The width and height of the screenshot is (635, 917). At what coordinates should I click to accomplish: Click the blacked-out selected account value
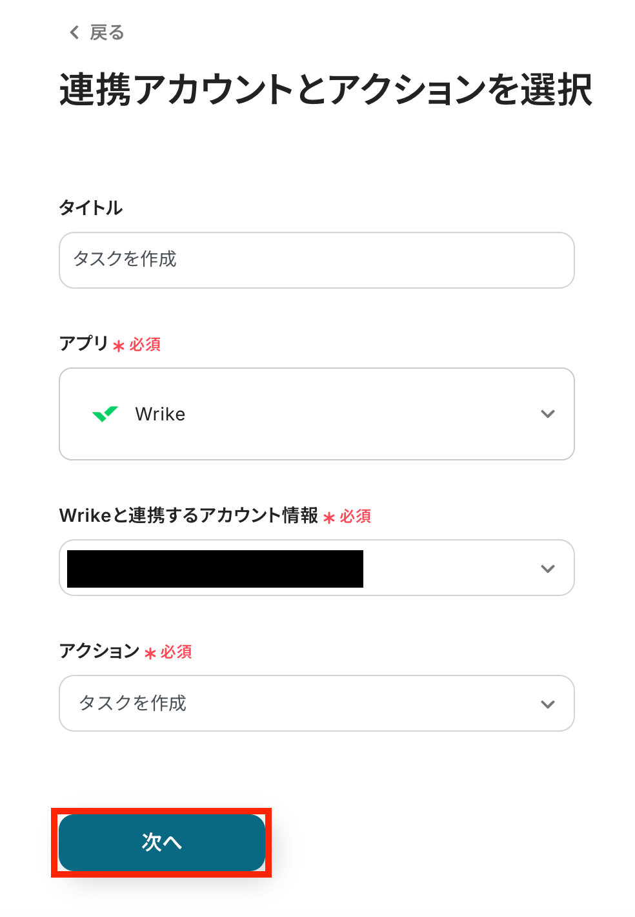(215, 568)
